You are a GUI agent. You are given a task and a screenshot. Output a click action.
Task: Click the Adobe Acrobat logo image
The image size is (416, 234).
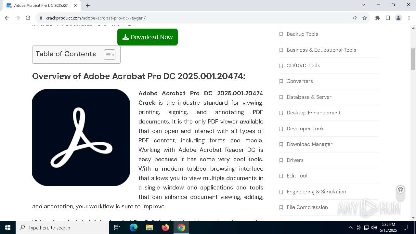click(x=81, y=137)
